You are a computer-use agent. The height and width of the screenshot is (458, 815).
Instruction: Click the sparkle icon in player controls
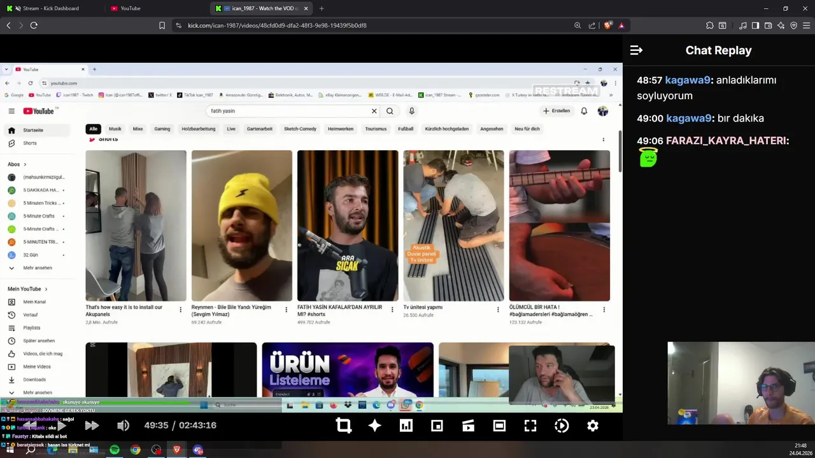coord(375,426)
